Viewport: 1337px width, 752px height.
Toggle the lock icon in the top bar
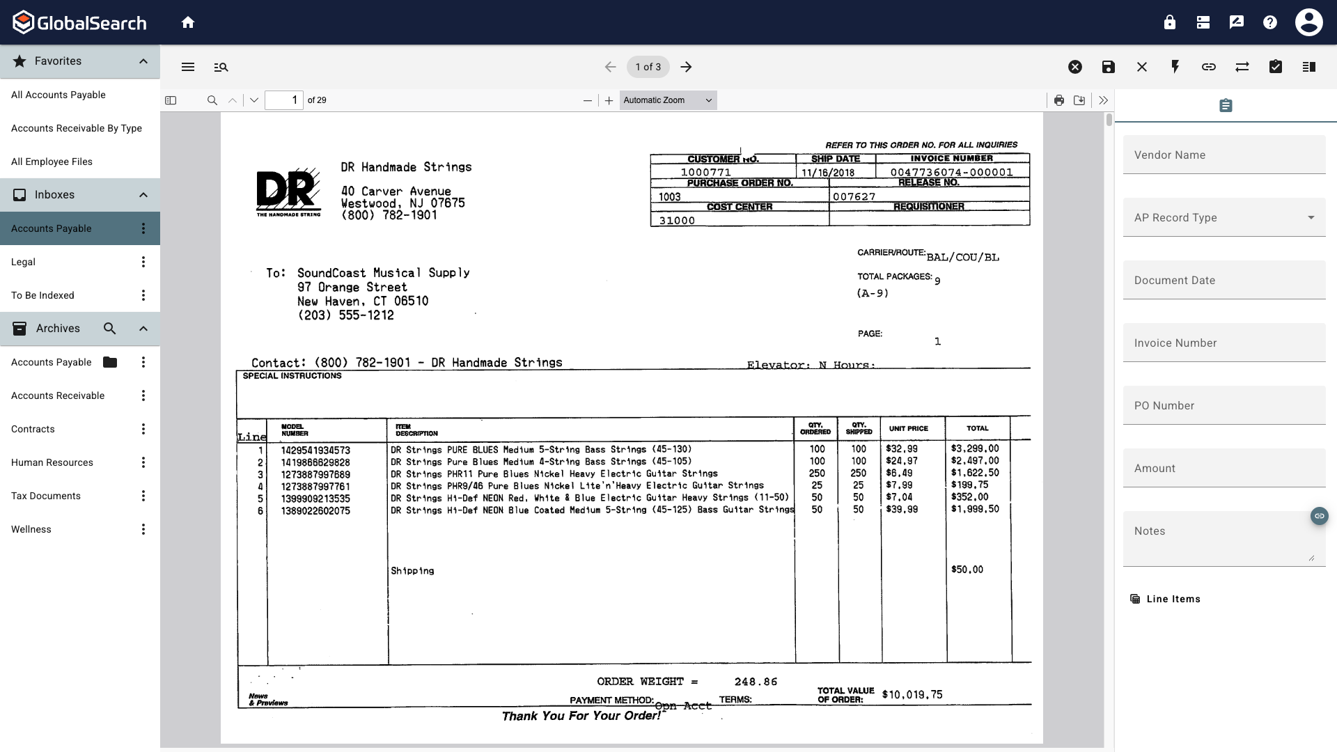1169,22
